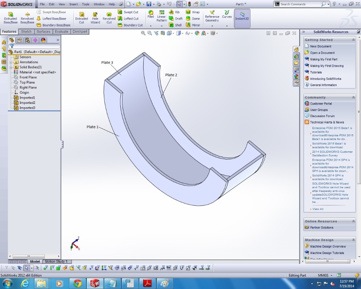Image resolution: width=361 pixels, height=289 pixels.
Task: Switch to the Surfaces tab
Action: (x=43, y=32)
